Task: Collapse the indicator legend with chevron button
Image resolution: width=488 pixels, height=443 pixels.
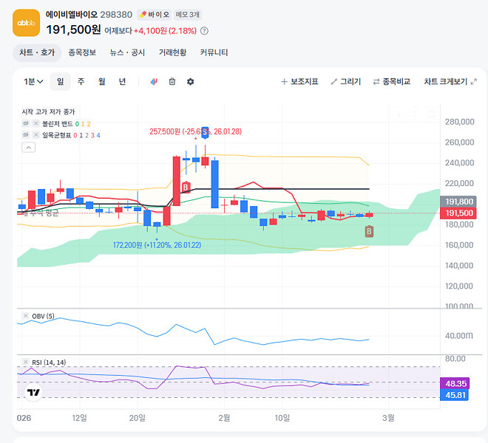Action: click(x=29, y=148)
